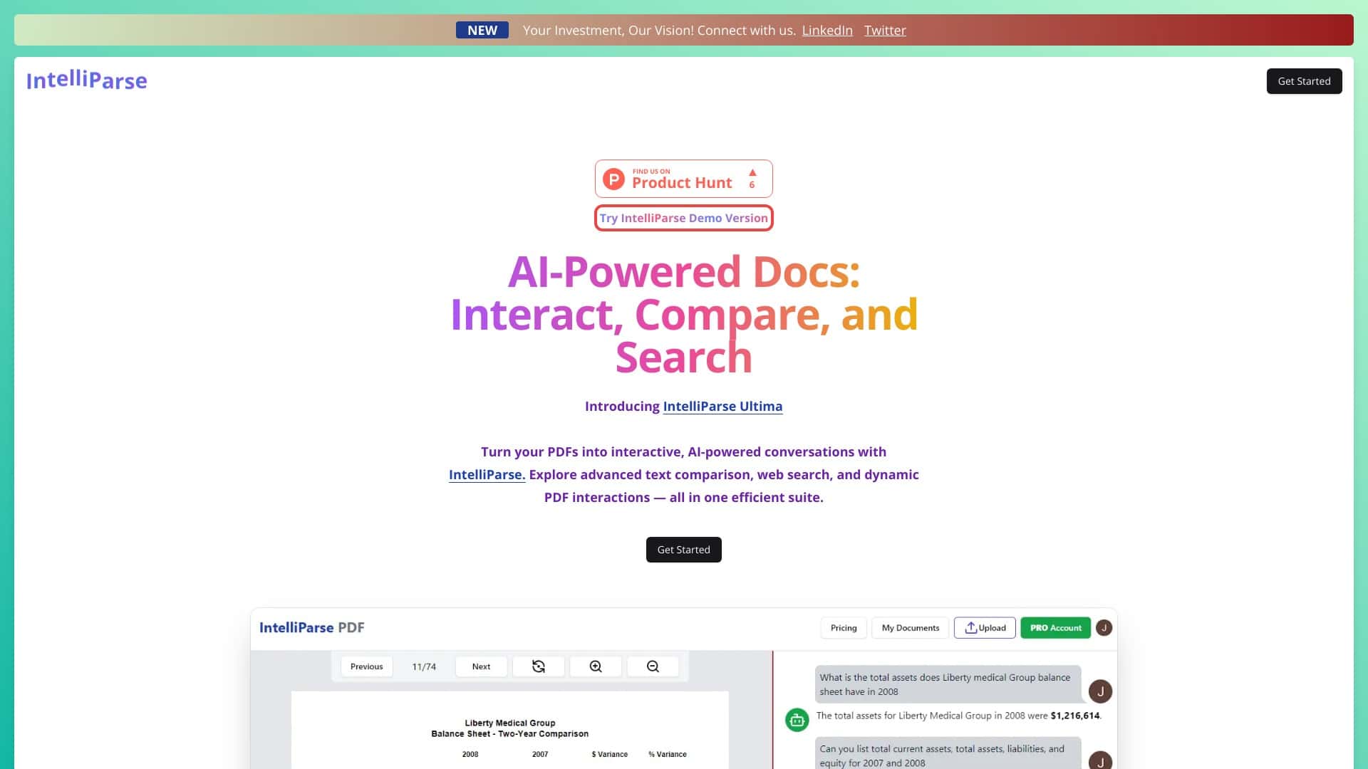The image size is (1368, 769).
Task: Click the rotate/refresh icon in the PDF toolbar
Action: [x=539, y=666]
